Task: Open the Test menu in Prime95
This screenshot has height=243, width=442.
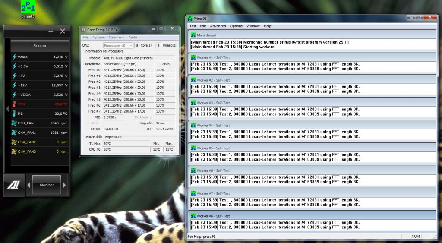Action: tap(193, 26)
